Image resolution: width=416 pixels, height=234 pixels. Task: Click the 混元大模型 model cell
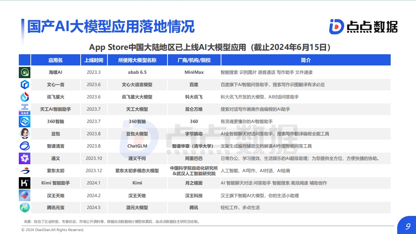[x=137, y=208]
